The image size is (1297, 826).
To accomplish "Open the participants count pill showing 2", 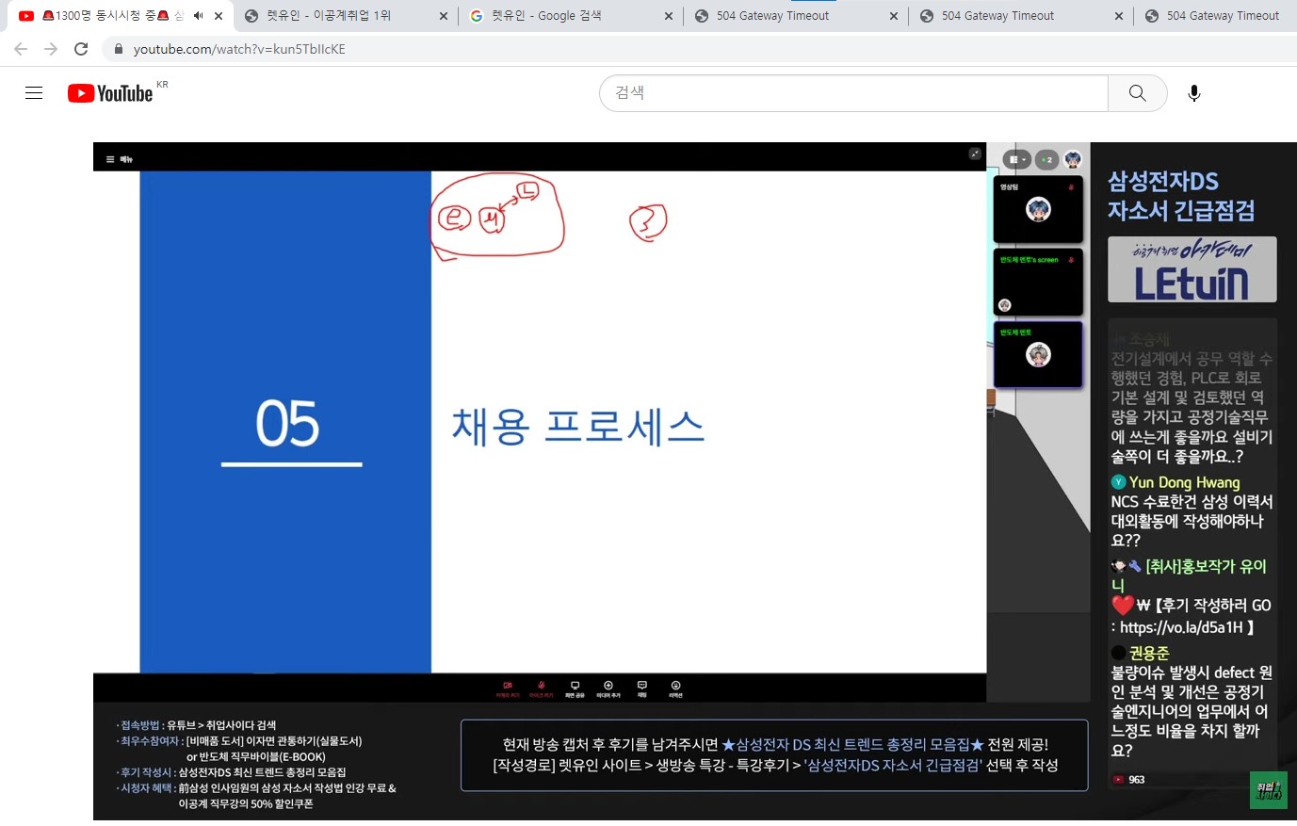I will [x=1046, y=160].
